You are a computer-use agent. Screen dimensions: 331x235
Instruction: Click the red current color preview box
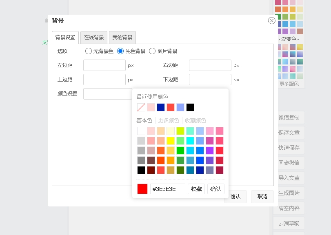[142, 189]
